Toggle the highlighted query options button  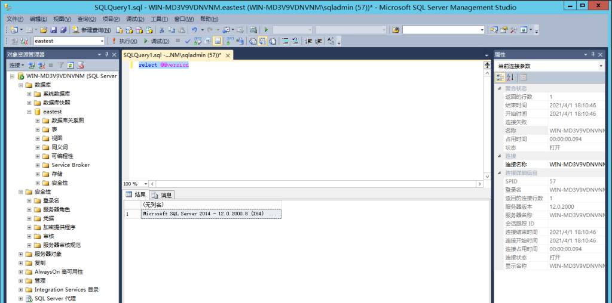click(217, 41)
